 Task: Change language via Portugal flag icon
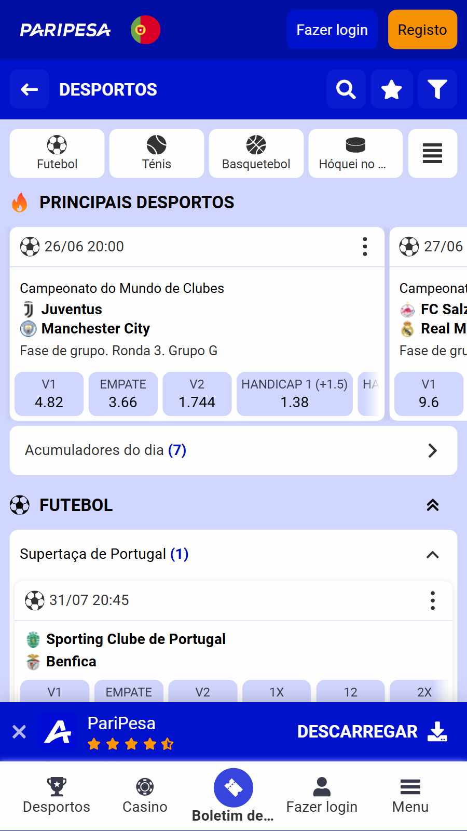[x=145, y=30]
